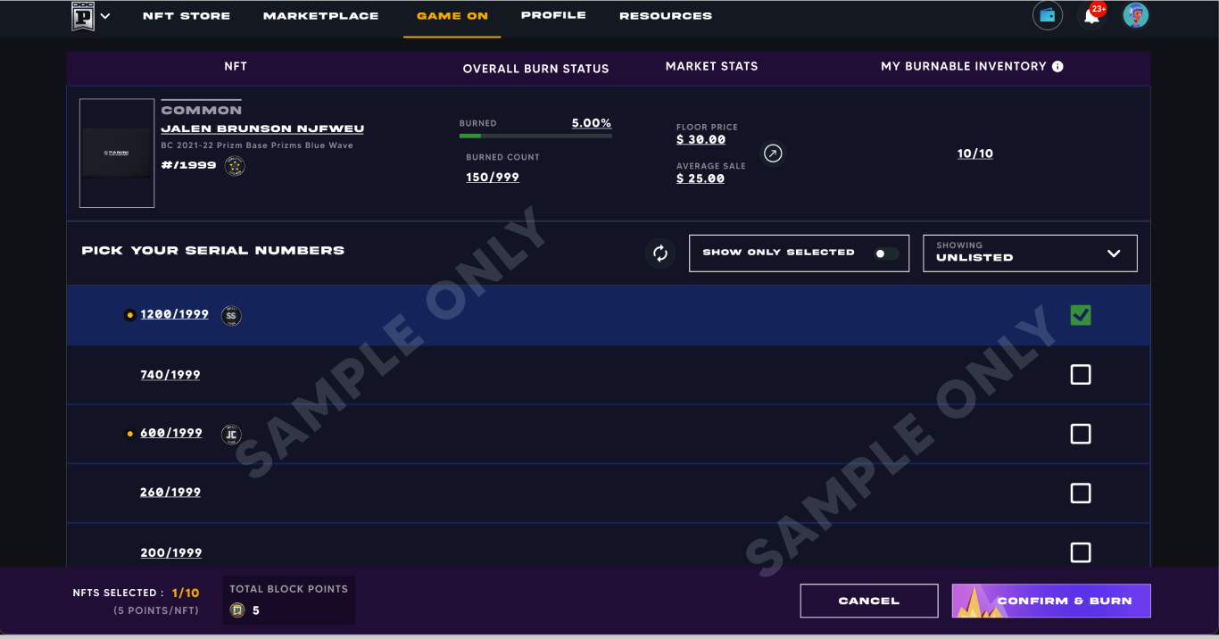Open notifications bell with 23+ badge

click(1092, 15)
